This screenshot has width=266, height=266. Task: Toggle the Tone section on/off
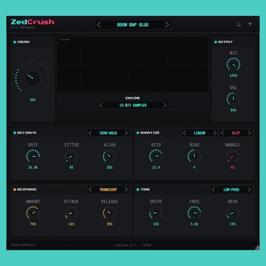click(x=138, y=189)
